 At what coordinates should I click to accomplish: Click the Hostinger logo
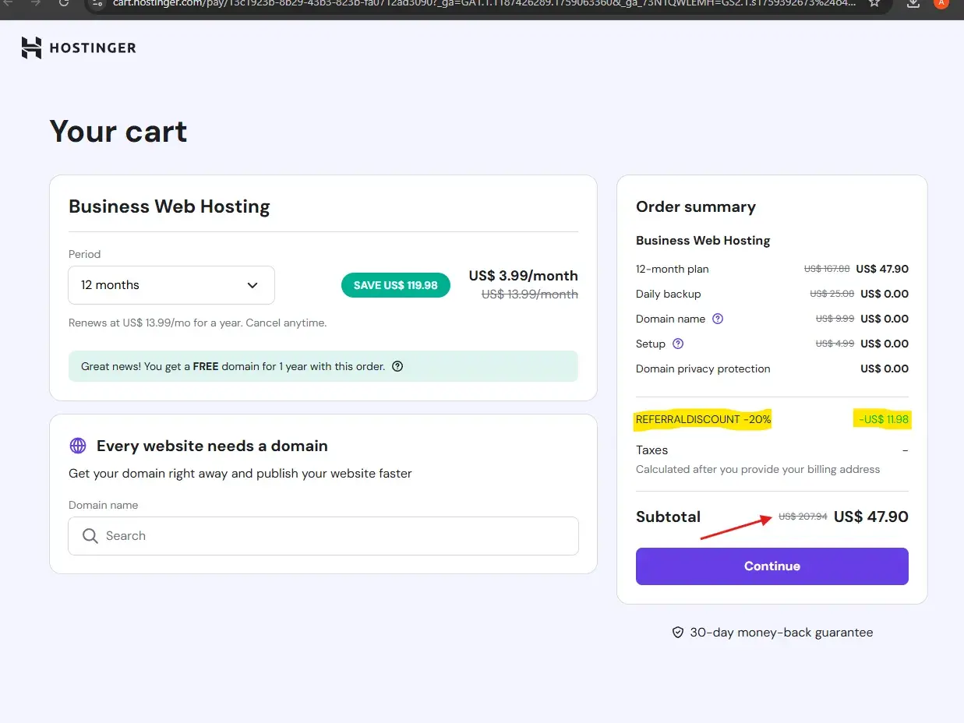[x=79, y=48]
